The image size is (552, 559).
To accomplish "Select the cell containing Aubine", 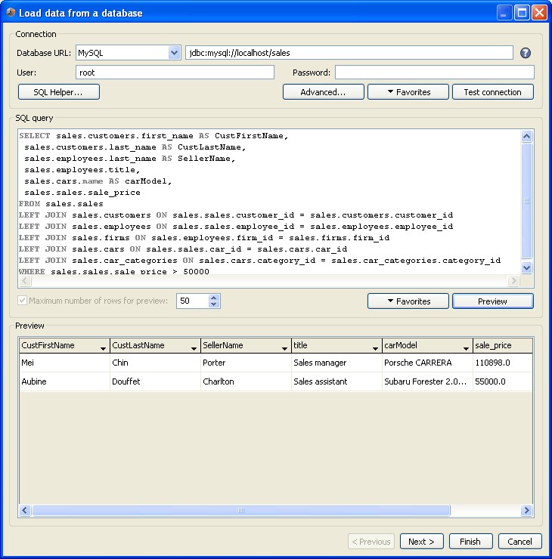I will 64,381.
